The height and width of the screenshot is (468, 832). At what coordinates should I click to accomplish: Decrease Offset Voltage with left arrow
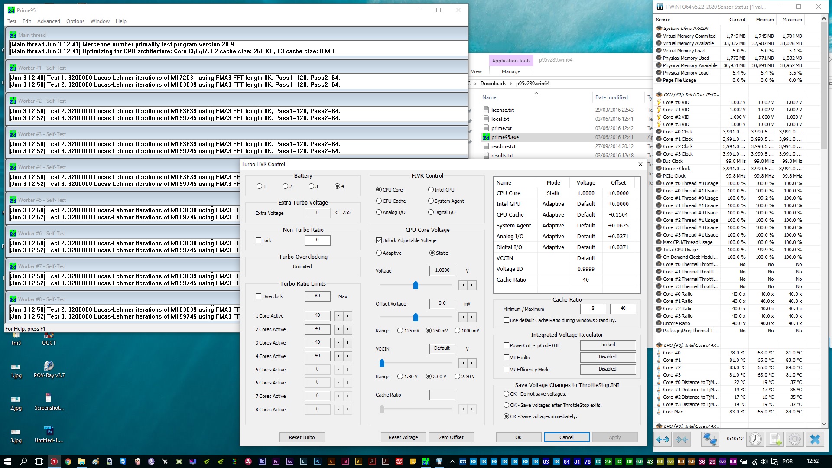[x=463, y=317]
